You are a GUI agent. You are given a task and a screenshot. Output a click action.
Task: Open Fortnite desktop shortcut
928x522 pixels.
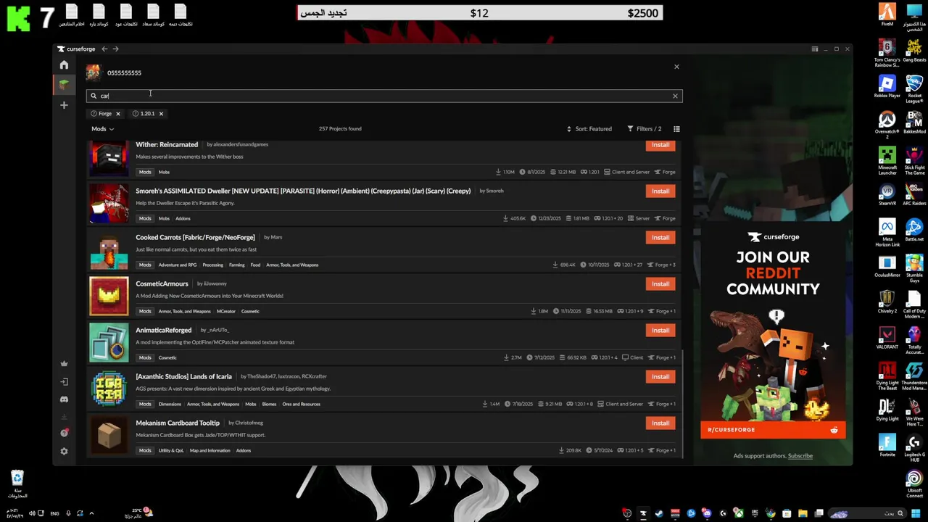click(887, 446)
